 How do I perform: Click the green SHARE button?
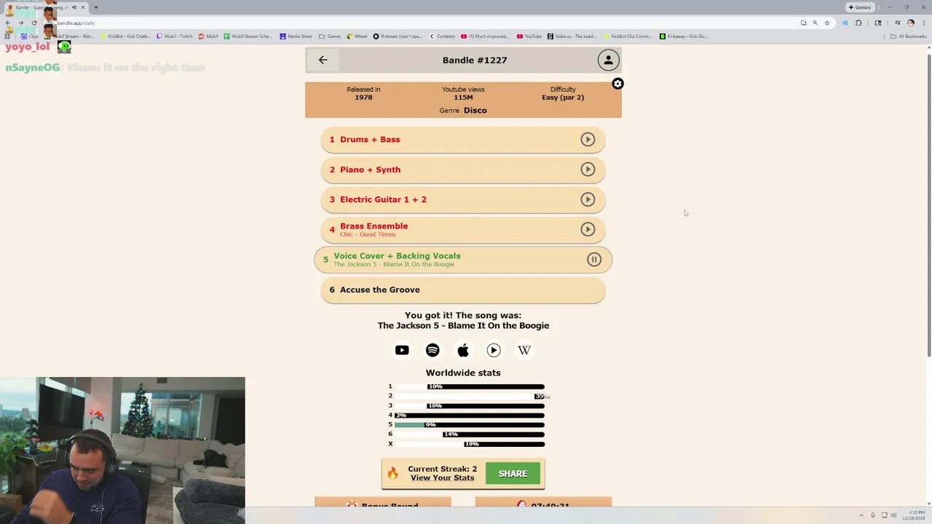point(513,474)
